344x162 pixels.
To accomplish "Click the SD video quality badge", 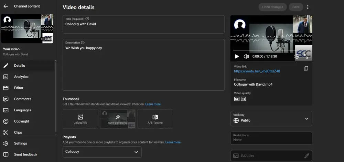I will coord(237,99).
